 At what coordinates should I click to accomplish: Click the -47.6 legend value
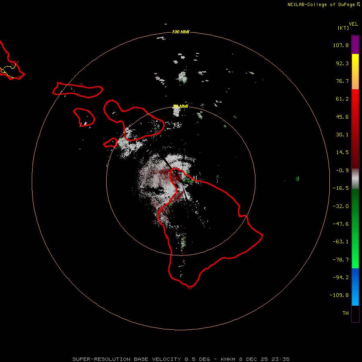point(341,224)
